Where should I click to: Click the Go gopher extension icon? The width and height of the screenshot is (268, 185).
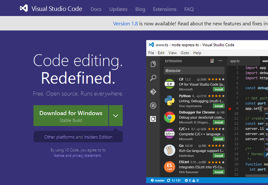click(169, 150)
